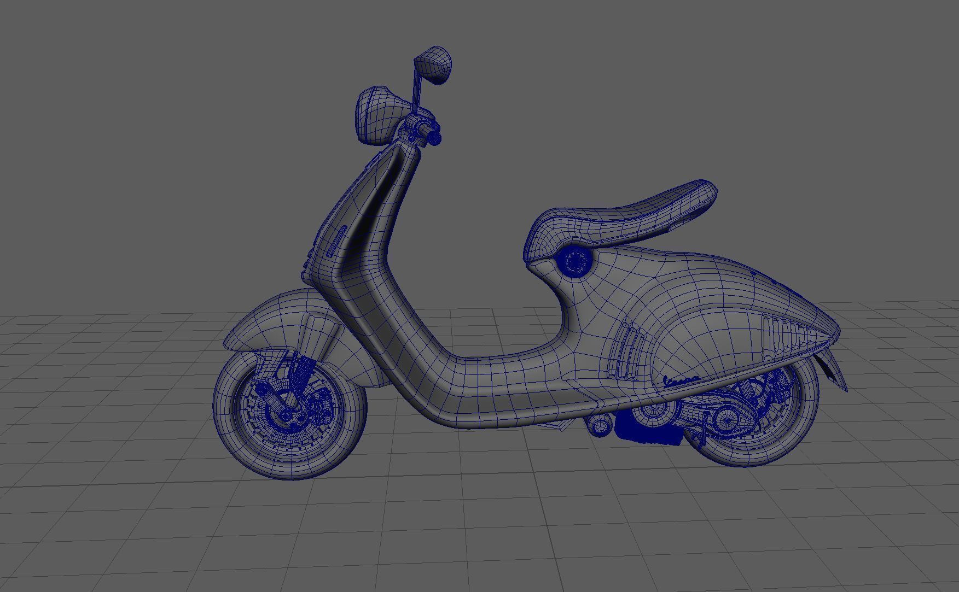Click the Vespa script logo on side panel
The height and width of the screenshot is (592, 959).
point(681,381)
